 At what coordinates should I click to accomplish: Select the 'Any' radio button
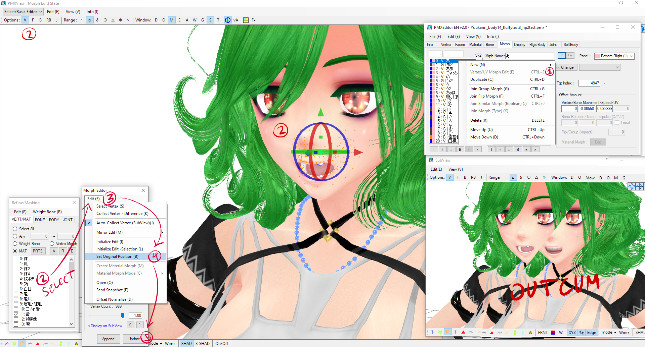(15, 236)
